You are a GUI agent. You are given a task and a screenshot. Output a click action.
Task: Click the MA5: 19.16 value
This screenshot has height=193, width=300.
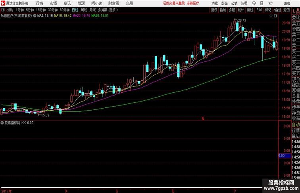tap(45, 16)
